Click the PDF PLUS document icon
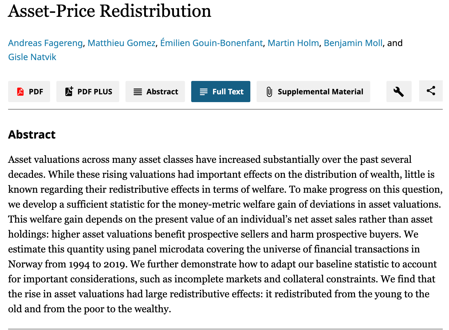 click(x=69, y=91)
